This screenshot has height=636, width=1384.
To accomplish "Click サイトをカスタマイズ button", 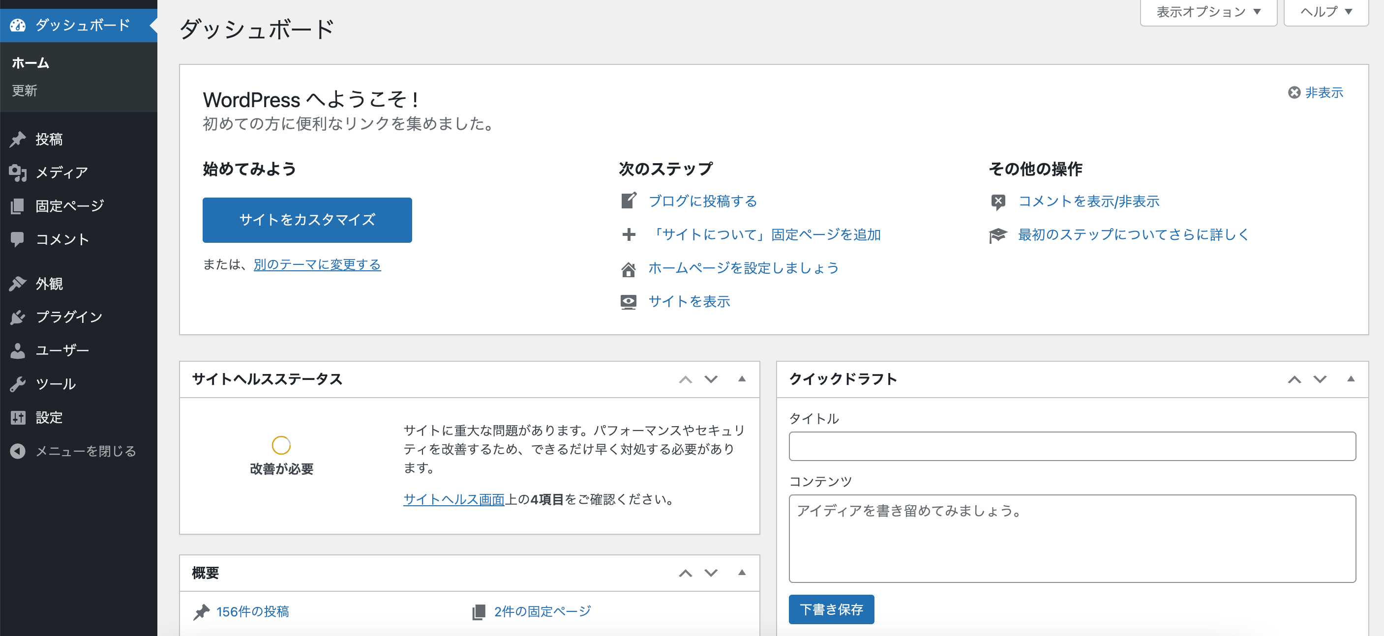I will pyautogui.click(x=306, y=220).
